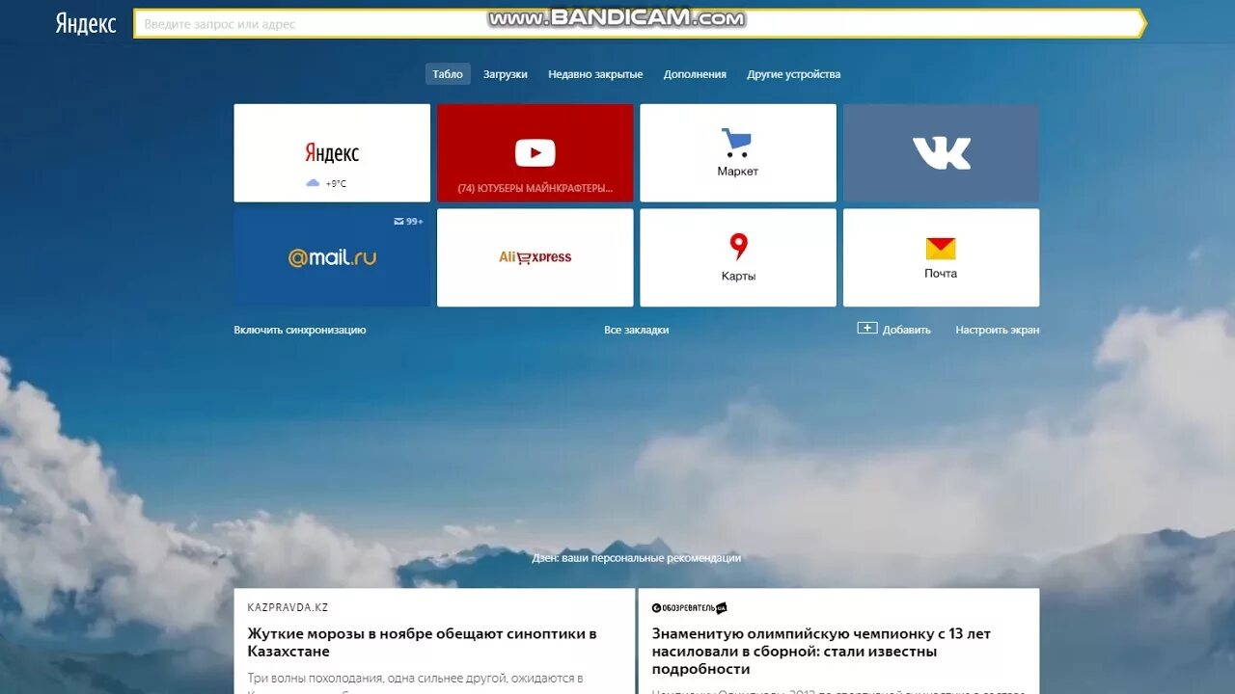Screen dimensions: 1235x694
Task: Open the Карты map pin icon
Action: click(738, 247)
